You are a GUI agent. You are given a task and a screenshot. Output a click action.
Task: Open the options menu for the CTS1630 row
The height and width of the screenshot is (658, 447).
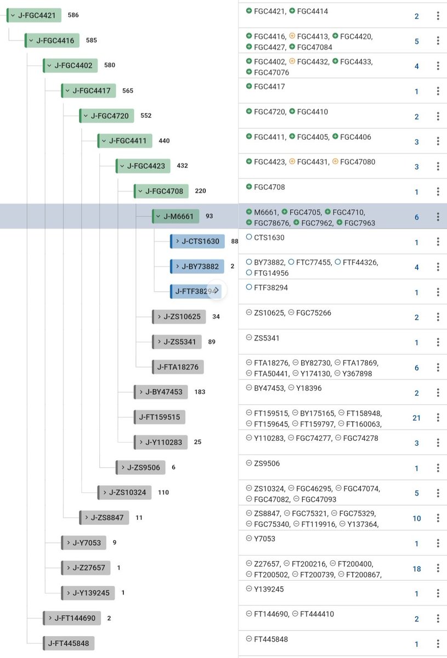pyautogui.click(x=438, y=242)
